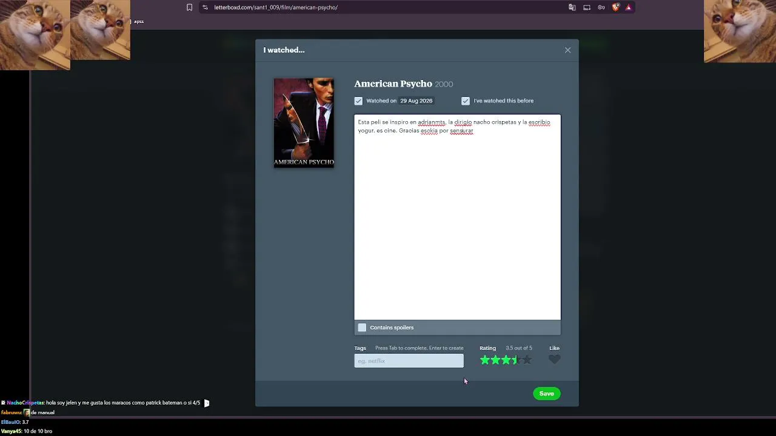Click the misspelled word 'sensurar' in review
This screenshot has height=436, width=776.
pos(461,131)
